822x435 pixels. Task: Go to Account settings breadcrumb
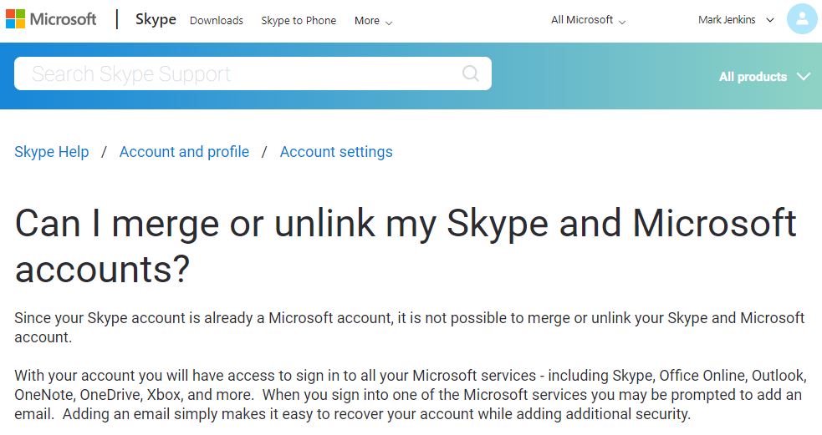pyautogui.click(x=336, y=152)
